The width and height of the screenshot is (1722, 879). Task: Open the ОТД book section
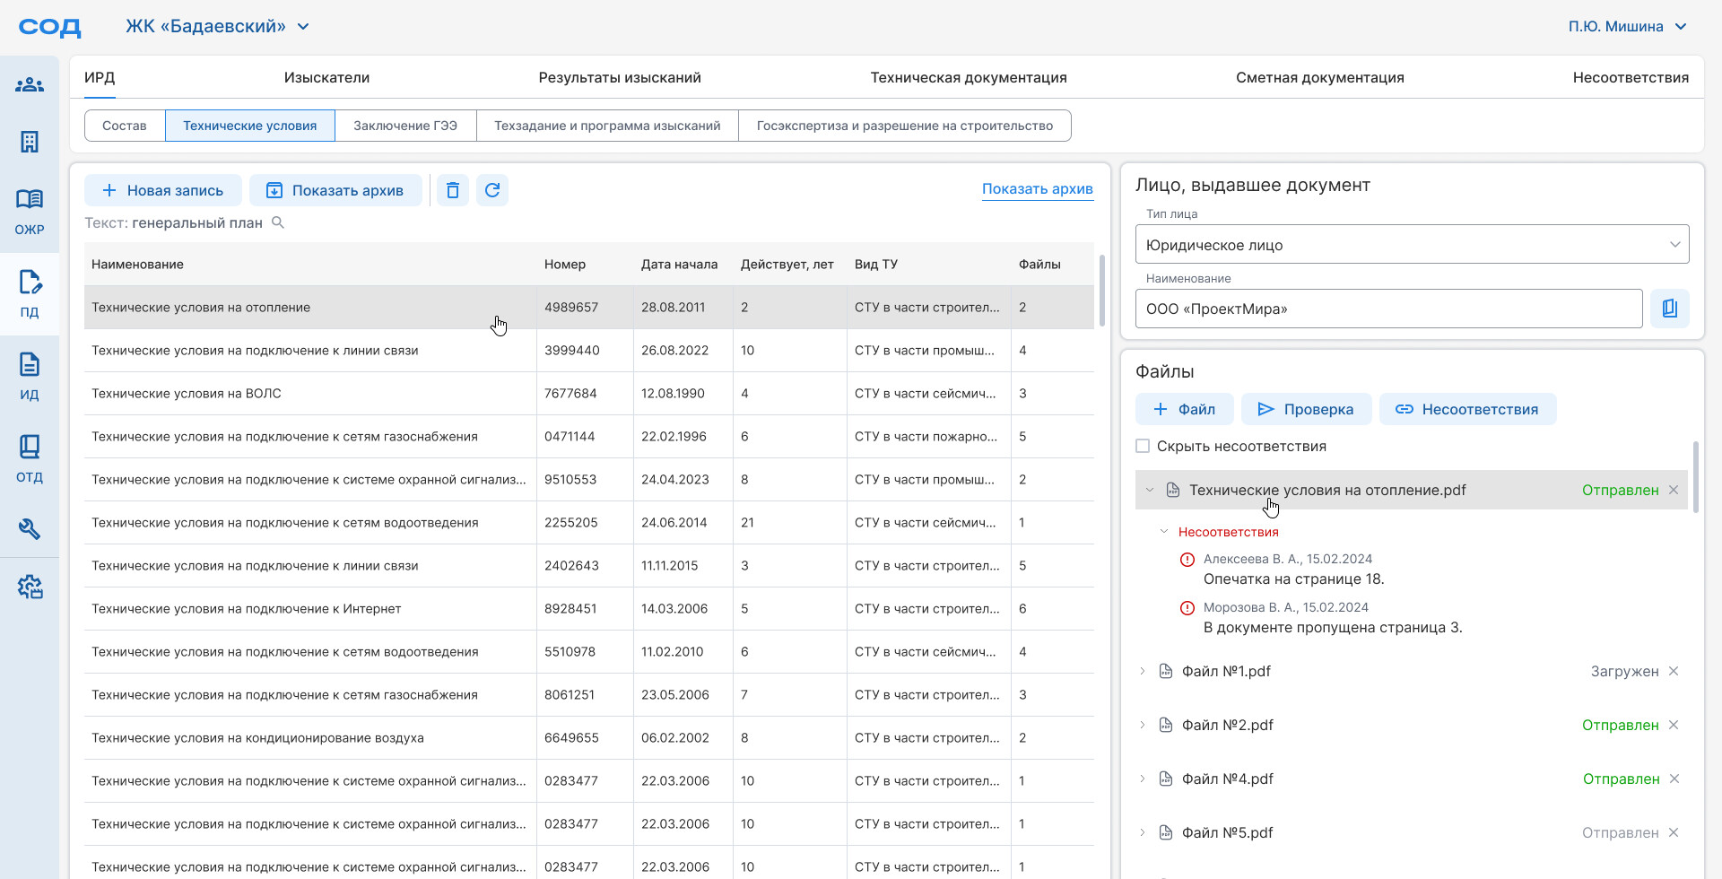30,458
